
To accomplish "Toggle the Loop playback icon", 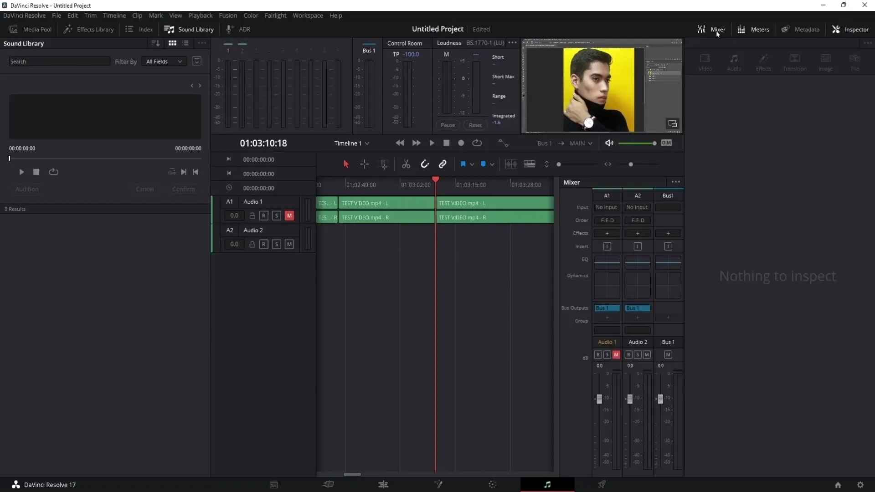I will (477, 143).
